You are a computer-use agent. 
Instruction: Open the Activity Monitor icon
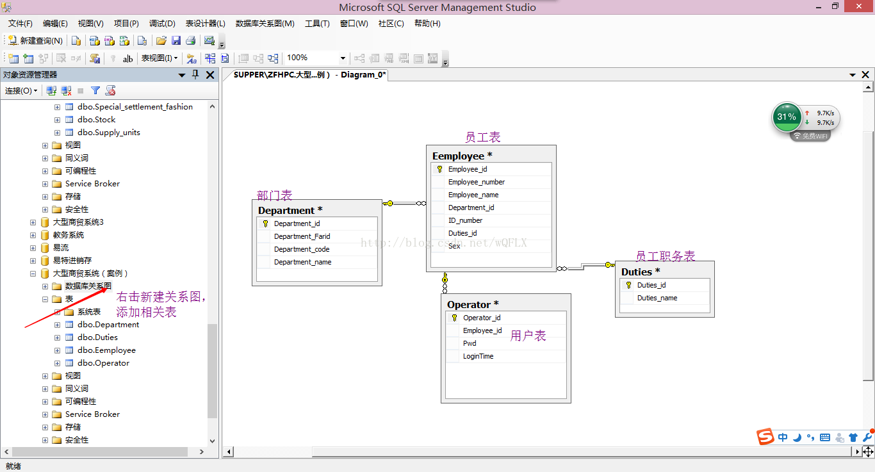[x=209, y=40]
